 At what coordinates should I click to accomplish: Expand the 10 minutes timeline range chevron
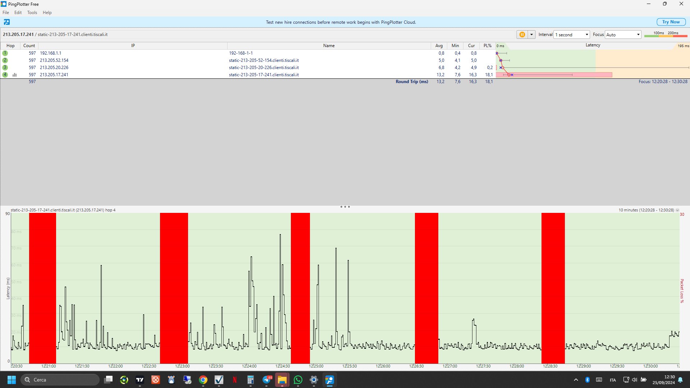click(677, 210)
